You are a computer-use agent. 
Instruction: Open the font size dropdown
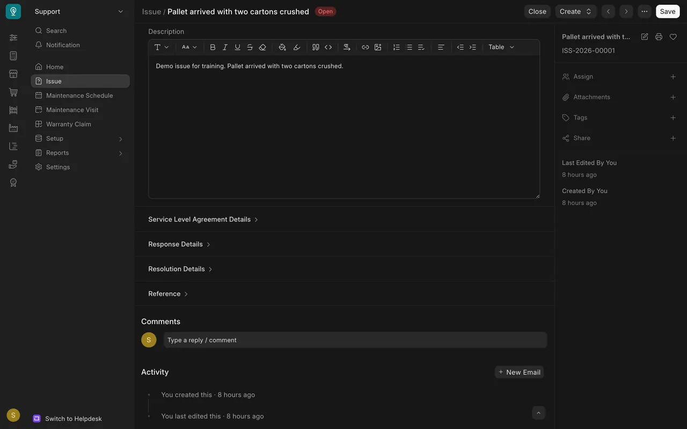click(x=189, y=47)
